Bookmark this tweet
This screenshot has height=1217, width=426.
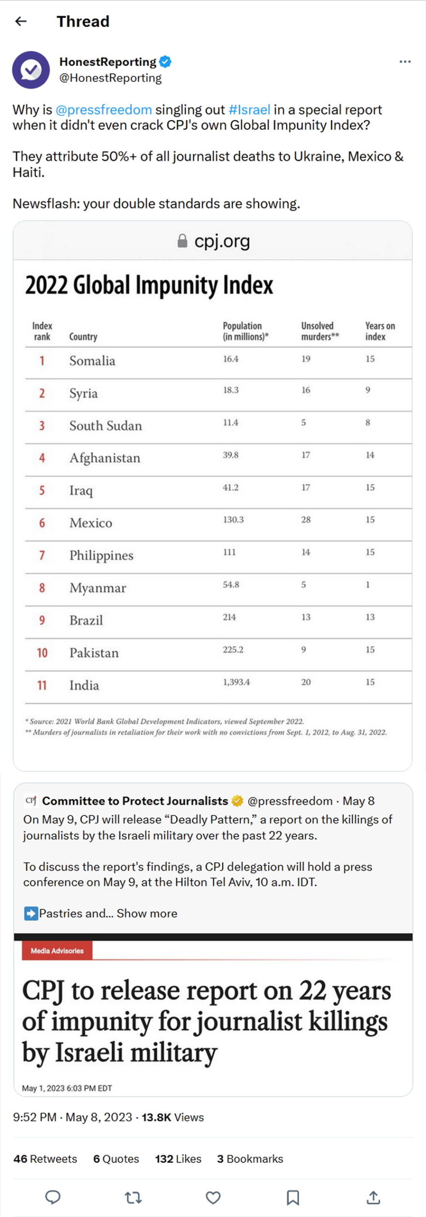click(x=293, y=1197)
